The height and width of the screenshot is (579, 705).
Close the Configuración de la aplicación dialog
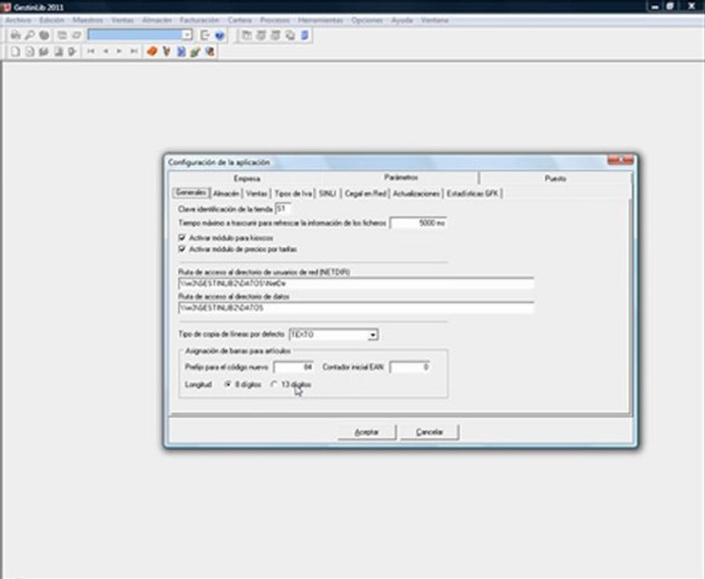tap(620, 160)
